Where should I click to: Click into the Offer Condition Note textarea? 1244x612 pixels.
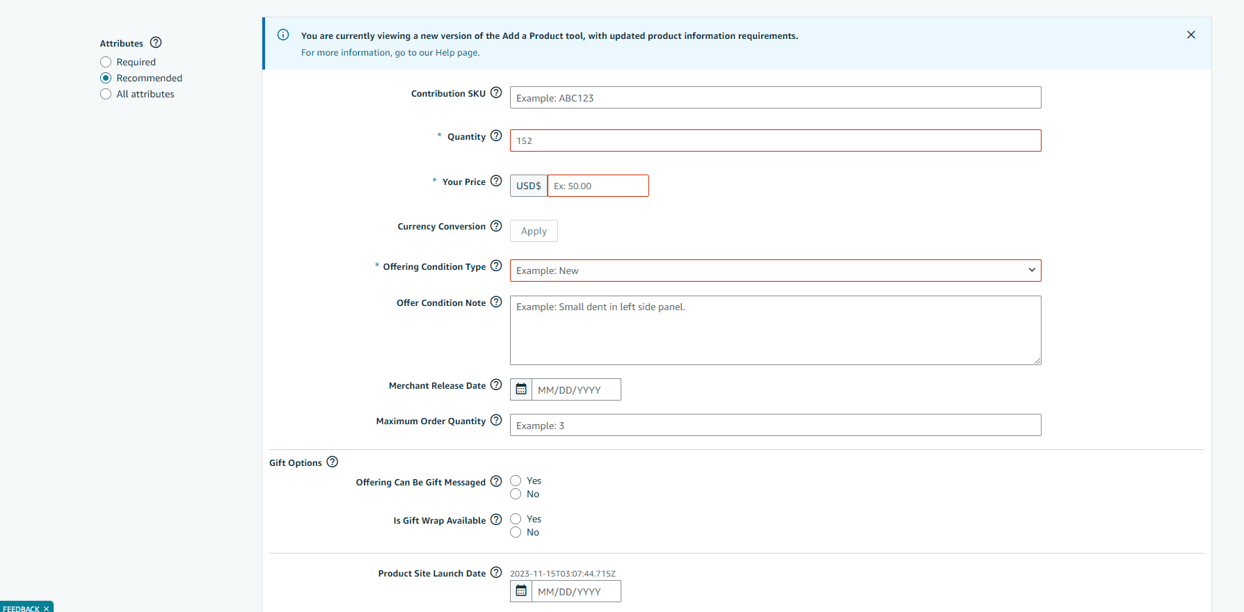775,330
